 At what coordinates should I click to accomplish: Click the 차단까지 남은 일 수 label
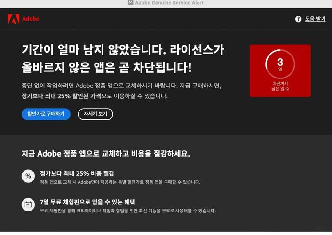click(280, 86)
